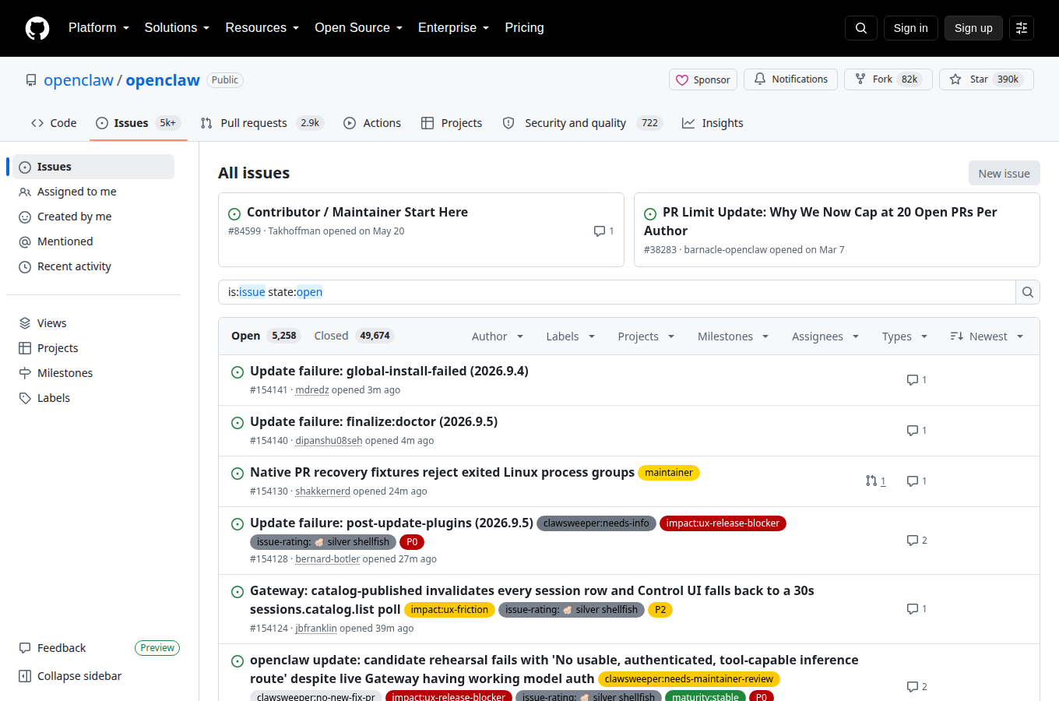The image size is (1059, 701).
Task: Show Open issues 5,258
Action: (266, 336)
